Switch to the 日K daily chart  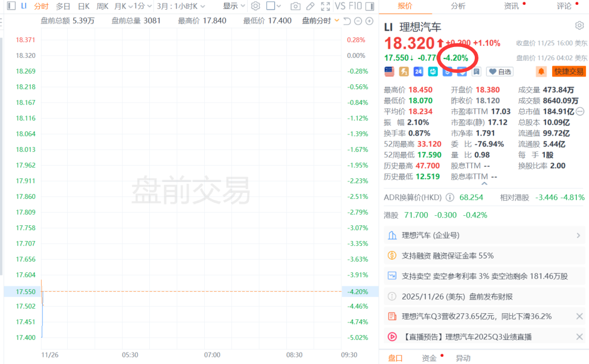83,6
